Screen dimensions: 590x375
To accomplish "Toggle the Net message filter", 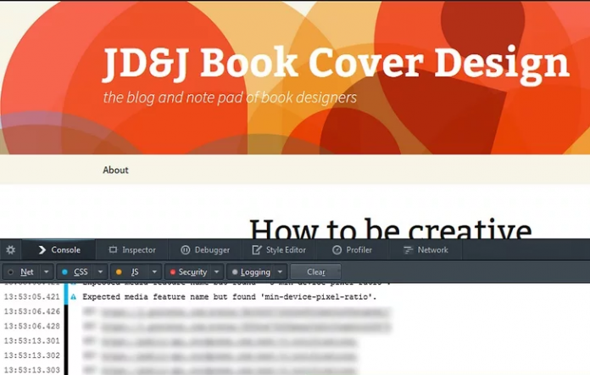I will click(x=23, y=272).
